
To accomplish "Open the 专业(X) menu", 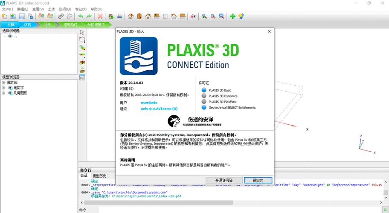I will point(81,9).
